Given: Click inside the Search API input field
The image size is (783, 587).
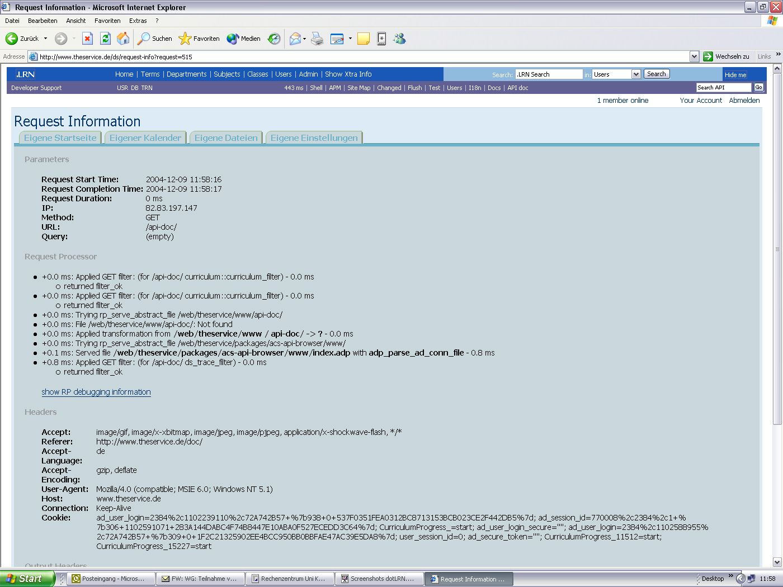Looking at the screenshot, I should tap(723, 87).
